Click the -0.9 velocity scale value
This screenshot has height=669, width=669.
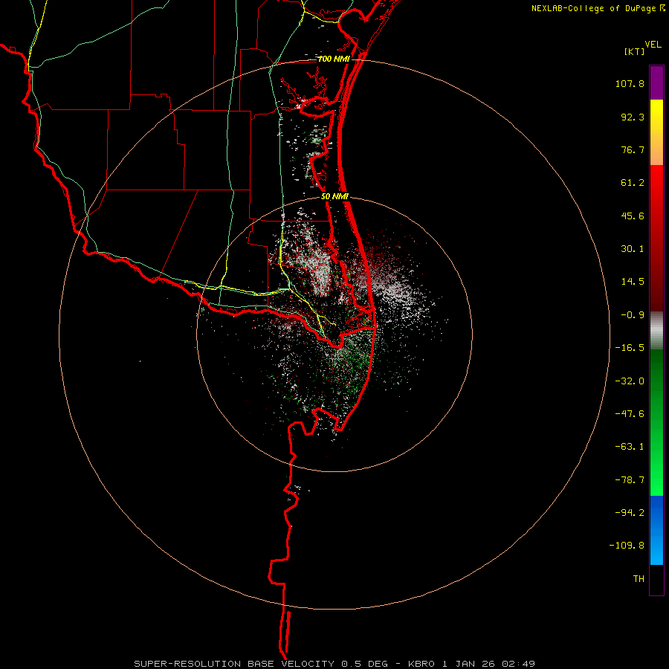click(633, 315)
